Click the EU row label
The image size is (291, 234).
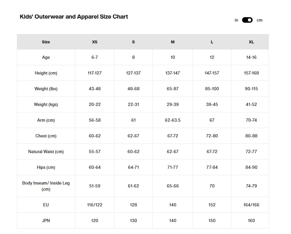[x=46, y=205]
